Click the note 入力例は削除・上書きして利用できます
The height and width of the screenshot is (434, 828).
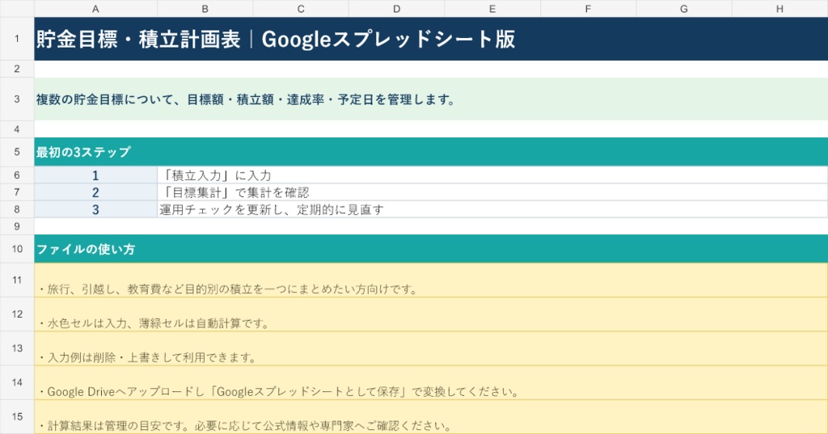[431, 348]
